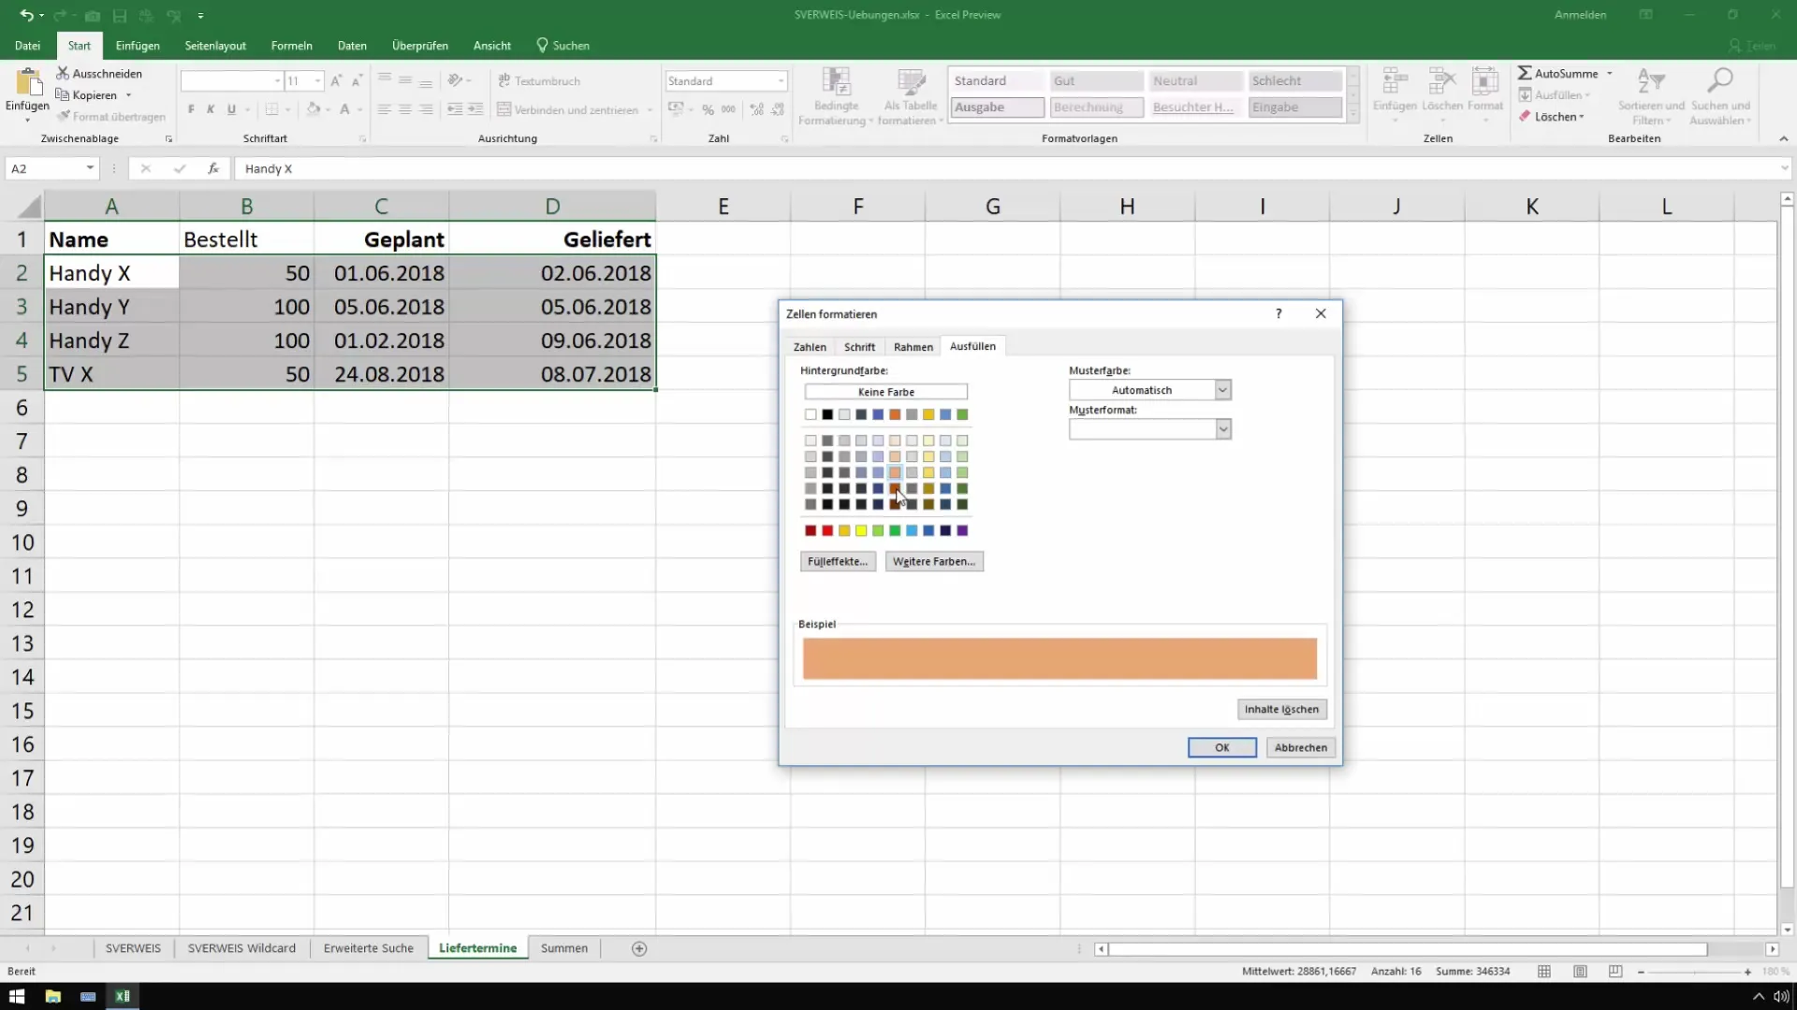Image resolution: width=1797 pixels, height=1010 pixels.
Task: Click the thousands separator 000 icon
Action: click(728, 109)
